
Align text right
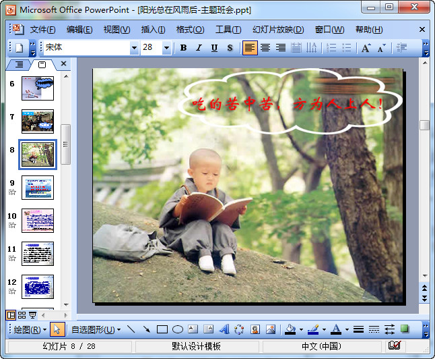coord(281,48)
